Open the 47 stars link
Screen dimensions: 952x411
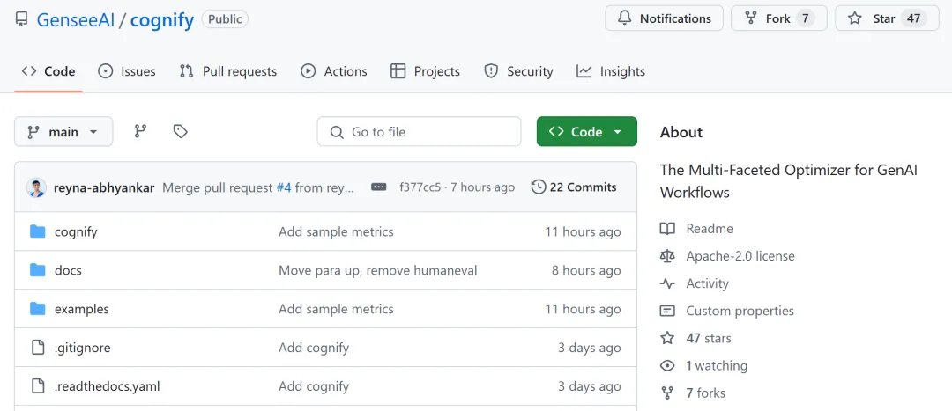[x=709, y=338]
